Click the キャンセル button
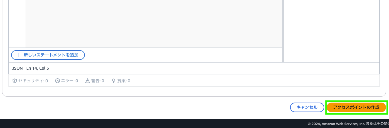 307,107
